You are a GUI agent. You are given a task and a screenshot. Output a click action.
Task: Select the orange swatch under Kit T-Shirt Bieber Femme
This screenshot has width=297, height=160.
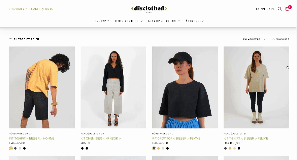click(x=230, y=148)
